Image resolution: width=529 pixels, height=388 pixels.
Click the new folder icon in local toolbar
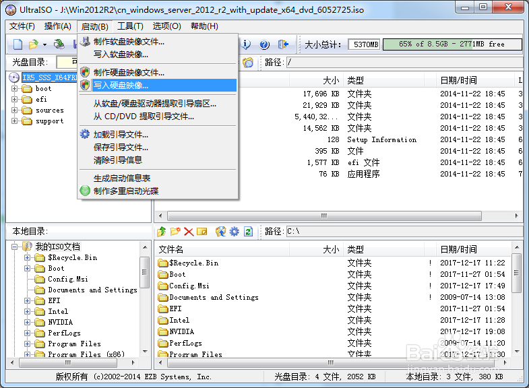point(175,232)
